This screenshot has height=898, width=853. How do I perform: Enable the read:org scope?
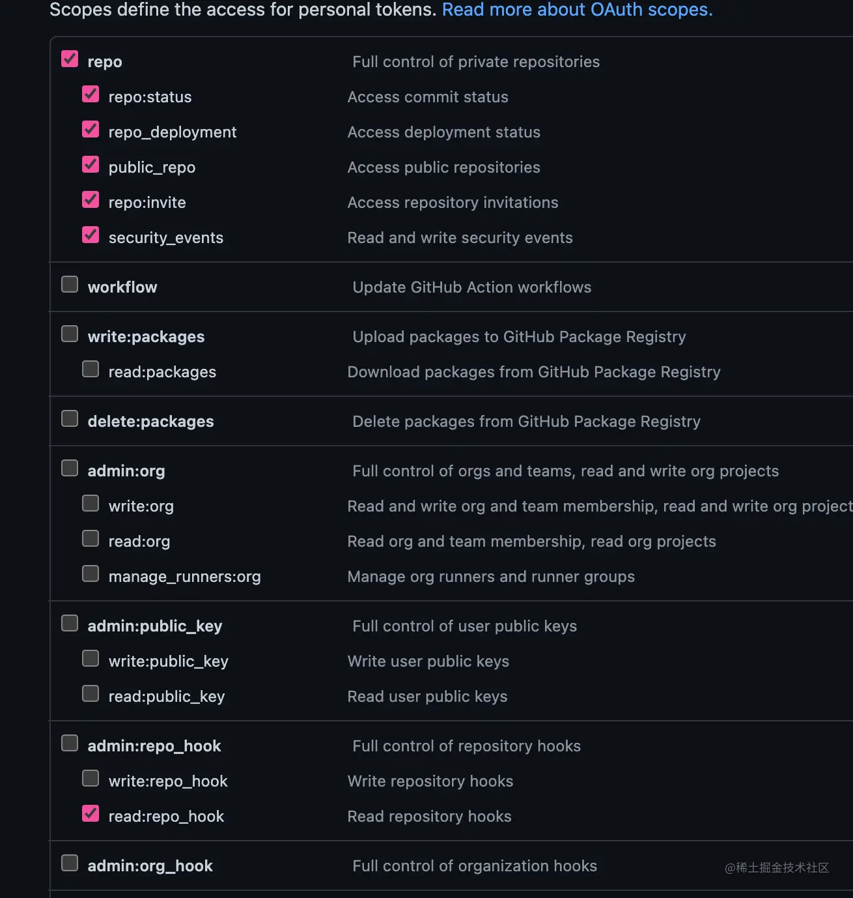coord(91,539)
